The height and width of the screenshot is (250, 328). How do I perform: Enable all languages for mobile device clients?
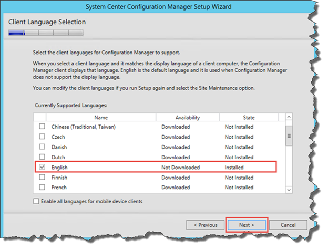[x=36, y=201]
